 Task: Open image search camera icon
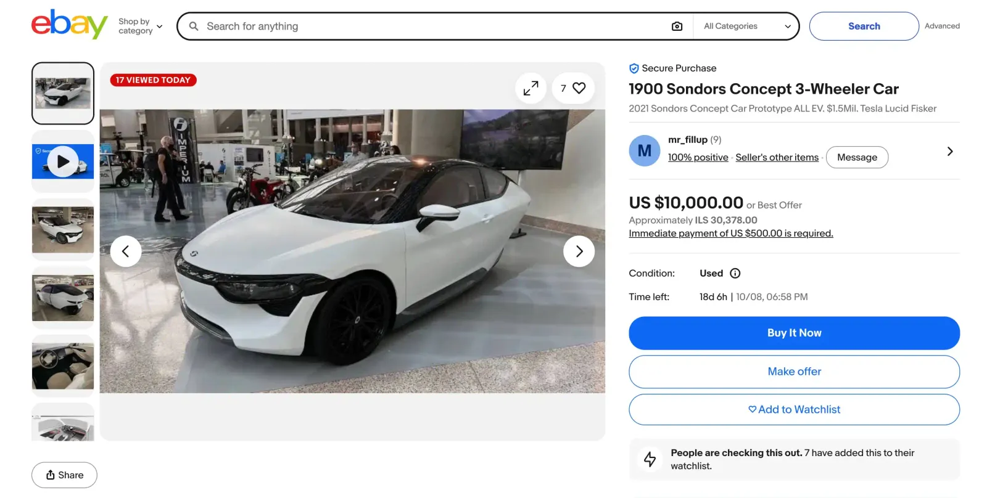coord(677,27)
